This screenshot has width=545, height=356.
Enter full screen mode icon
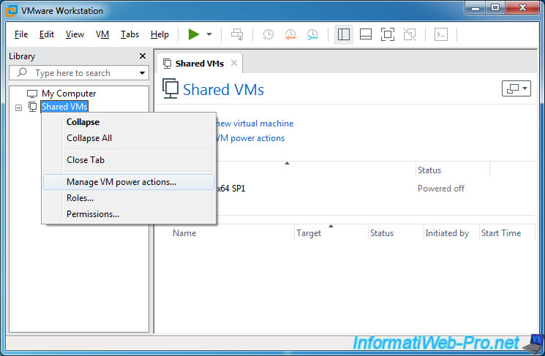coord(388,34)
